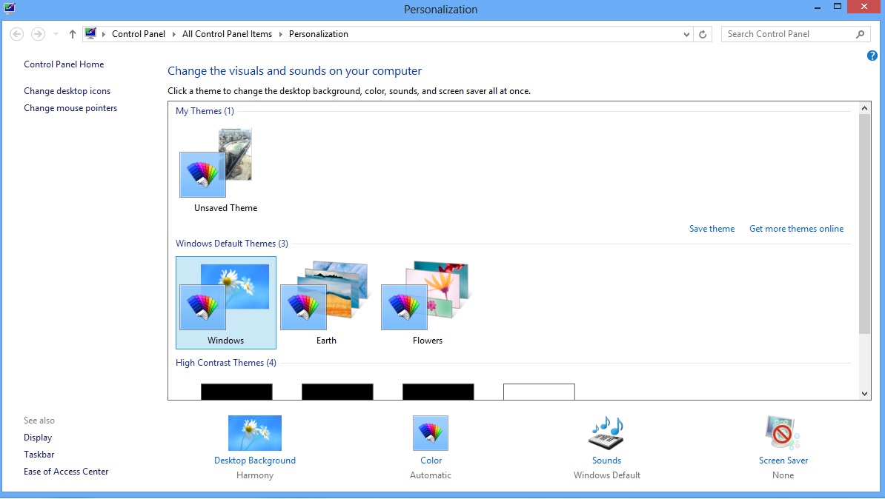Click the Refresh icon in address bar

tap(703, 34)
